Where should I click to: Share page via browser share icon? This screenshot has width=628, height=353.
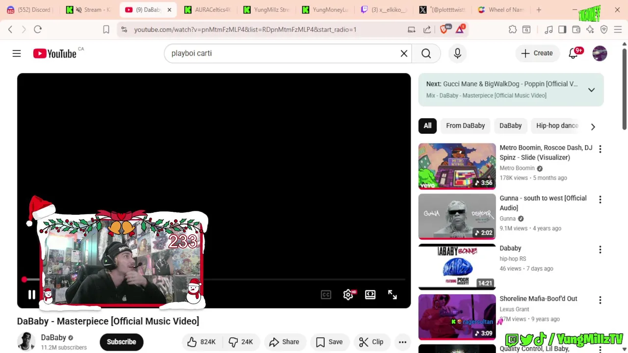click(x=427, y=29)
